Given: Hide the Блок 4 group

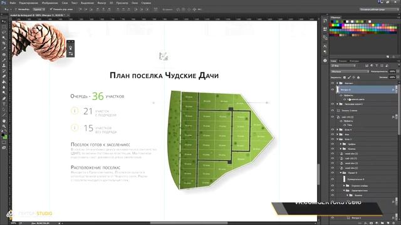Looking at the screenshot, I should 333,129.
